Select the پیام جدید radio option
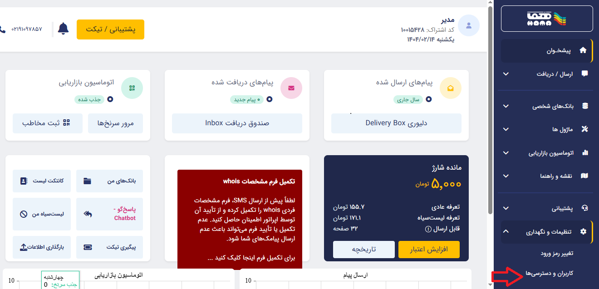Screen dimensions: 599x289 click(x=270, y=99)
